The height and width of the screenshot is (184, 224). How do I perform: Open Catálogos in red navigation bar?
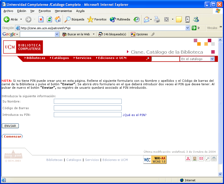click(59, 58)
